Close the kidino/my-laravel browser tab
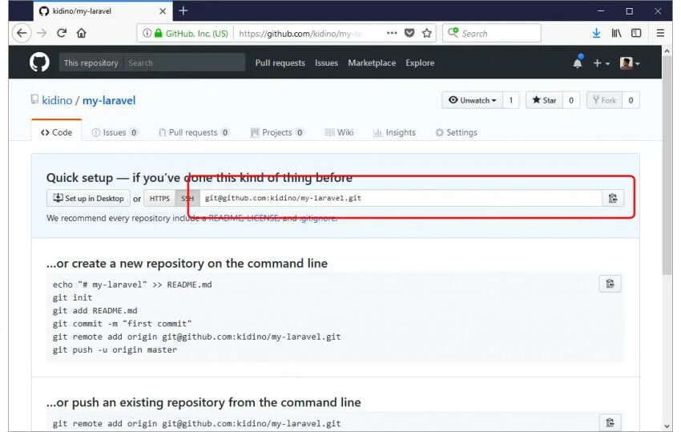The width and height of the screenshot is (681, 432). point(163,11)
